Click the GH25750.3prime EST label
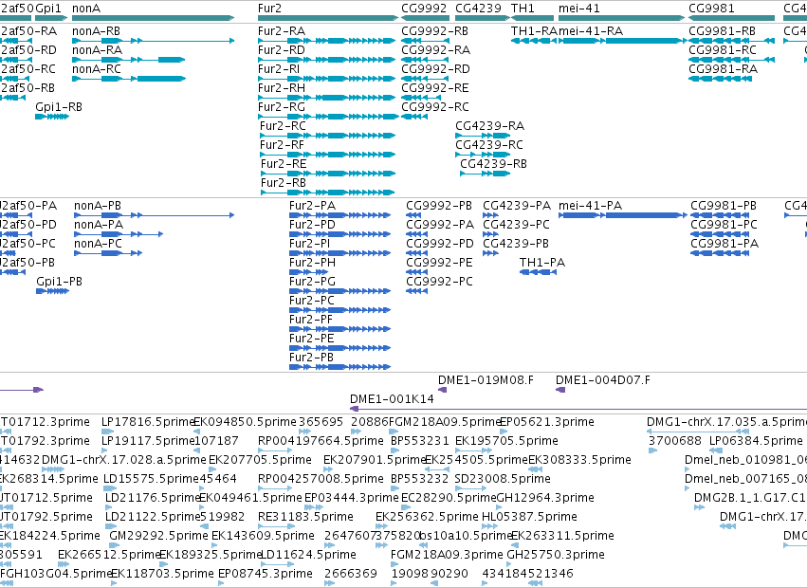The height and width of the screenshot is (588, 807). pyautogui.click(x=556, y=555)
